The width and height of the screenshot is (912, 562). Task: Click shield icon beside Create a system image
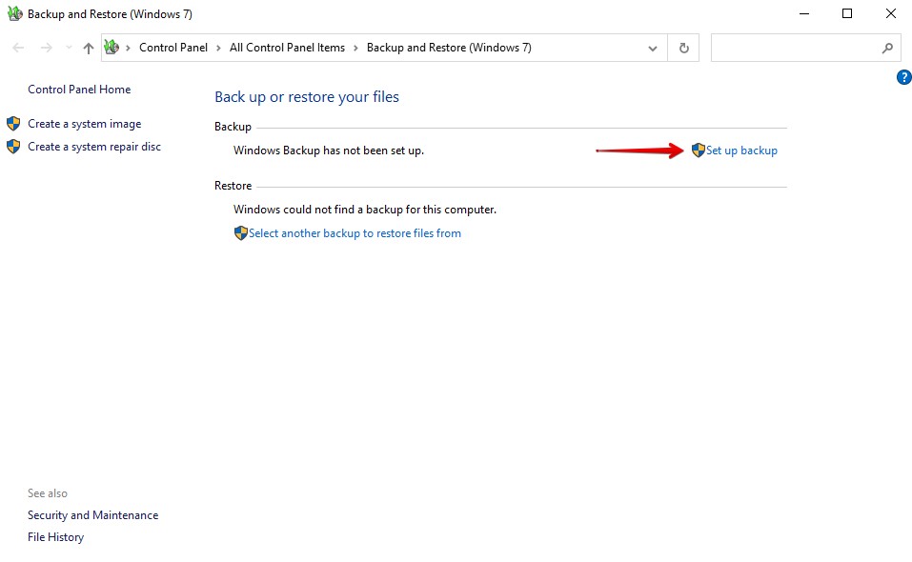(x=13, y=123)
